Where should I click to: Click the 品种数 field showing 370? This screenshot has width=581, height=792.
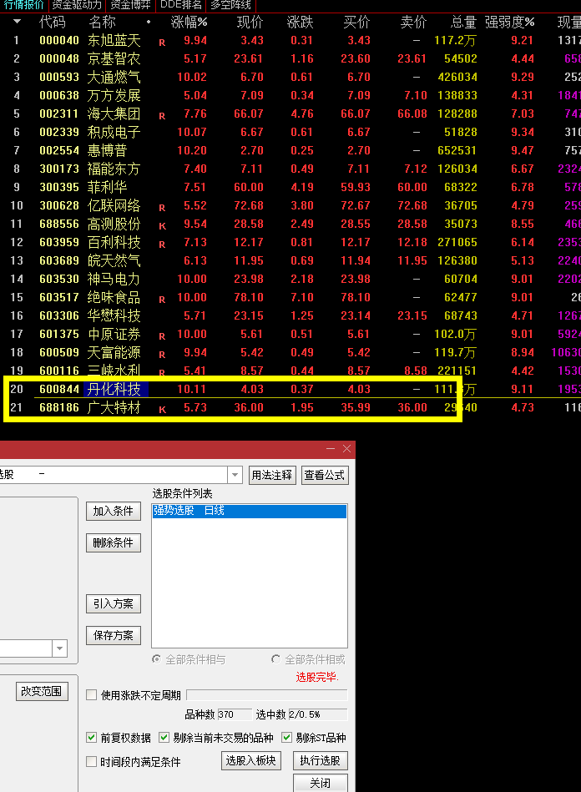coord(235,714)
